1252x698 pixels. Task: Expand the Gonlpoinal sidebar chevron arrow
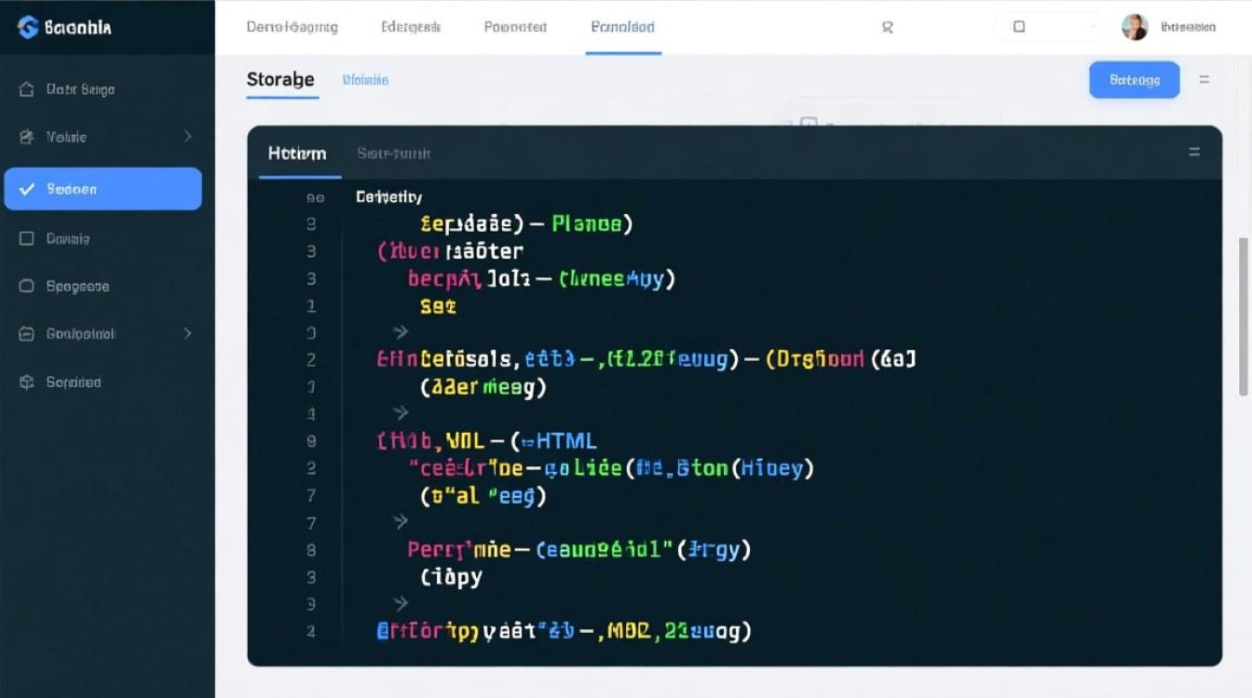[187, 333]
